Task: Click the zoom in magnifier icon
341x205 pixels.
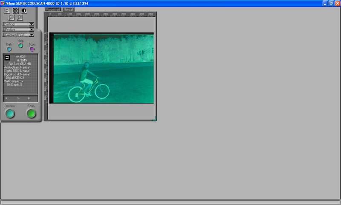Action: click(20, 17)
